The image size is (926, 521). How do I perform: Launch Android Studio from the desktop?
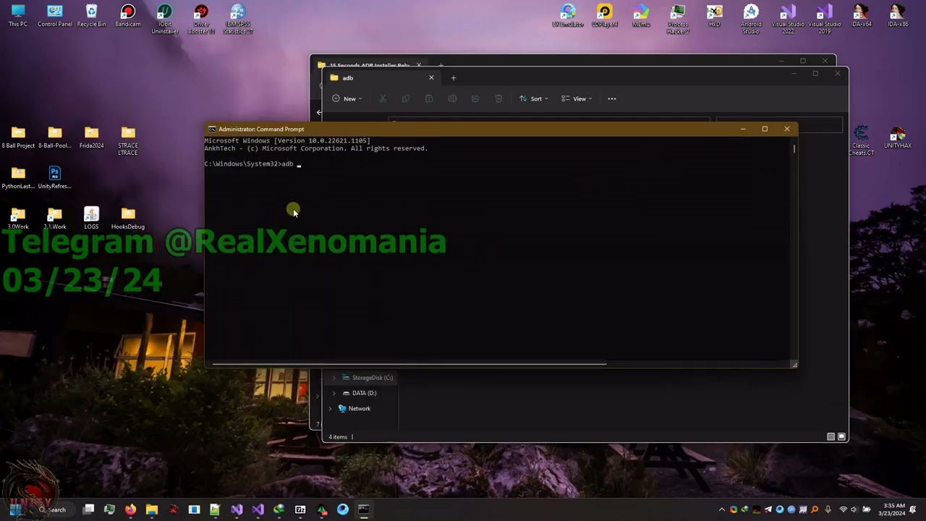pyautogui.click(x=751, y=19)
